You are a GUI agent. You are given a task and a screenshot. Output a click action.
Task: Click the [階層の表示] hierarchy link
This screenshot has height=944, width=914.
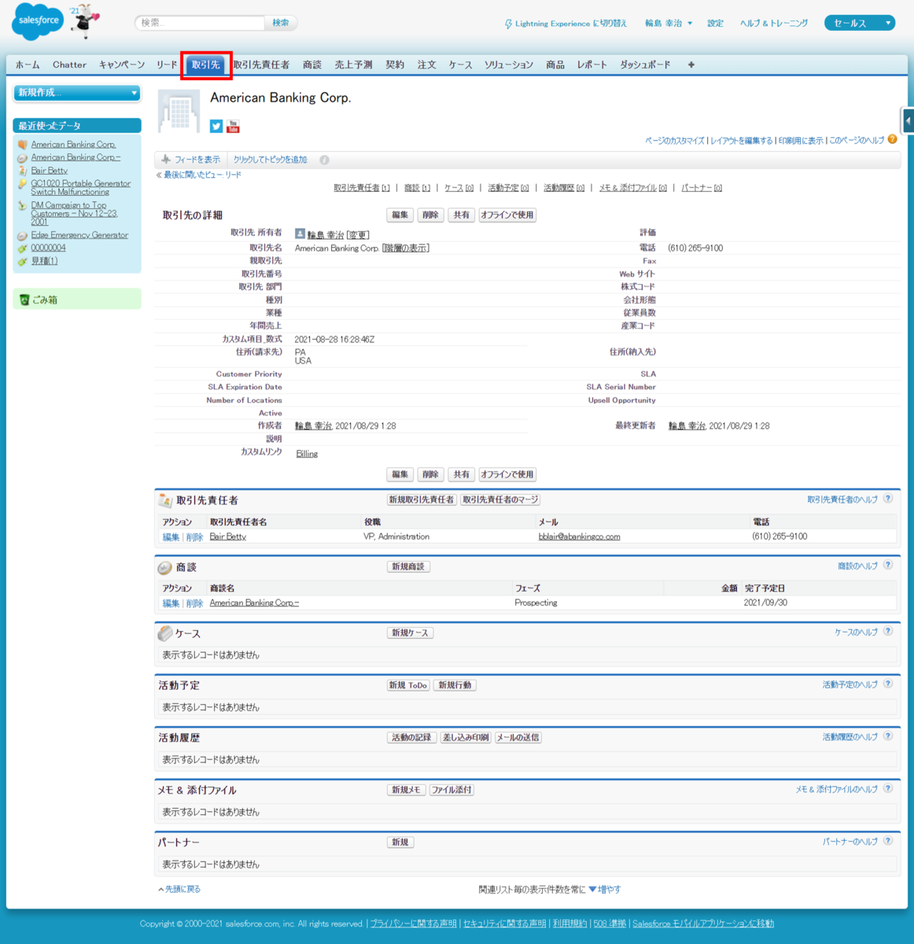(406, 248)
